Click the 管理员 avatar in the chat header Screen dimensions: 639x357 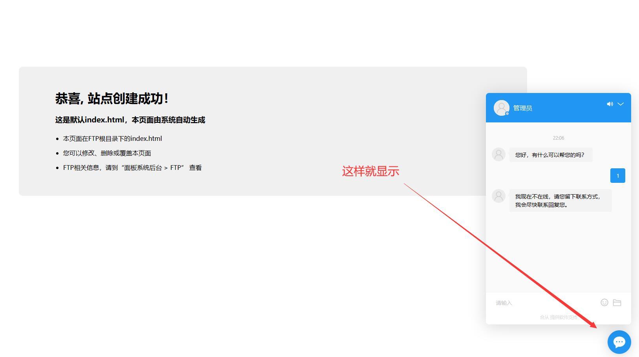coord(501,107)
